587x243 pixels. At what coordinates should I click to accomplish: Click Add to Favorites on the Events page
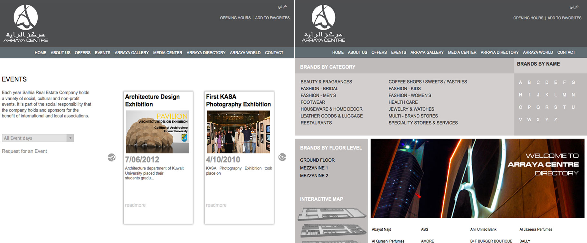pyautogui.click(x=272, y=18)
